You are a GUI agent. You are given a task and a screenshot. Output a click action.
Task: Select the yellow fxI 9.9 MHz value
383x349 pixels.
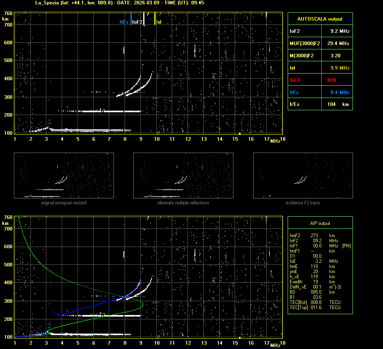[340, 68]
